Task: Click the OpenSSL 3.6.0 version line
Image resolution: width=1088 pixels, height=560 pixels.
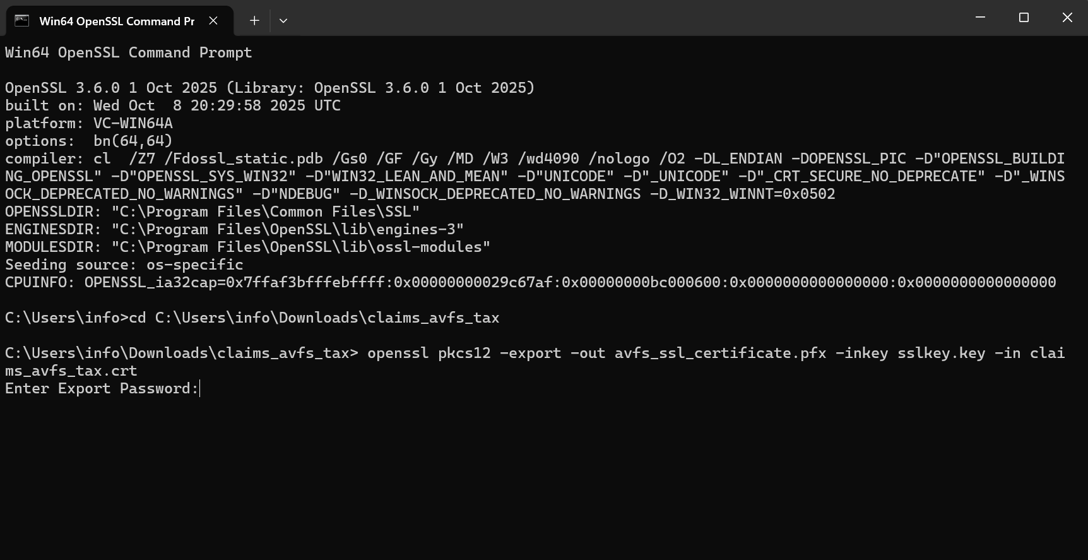Action: pyautogui.click(x=269, y=88)
